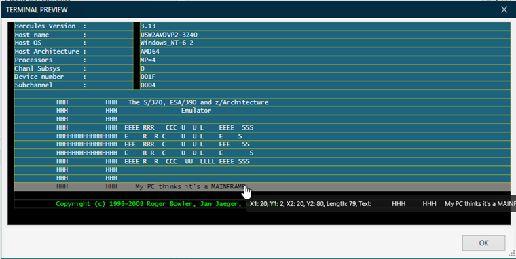The width and height of the screenshot is (516, 259).
Task: Select the Device number label field
Action: pos(74,77)
